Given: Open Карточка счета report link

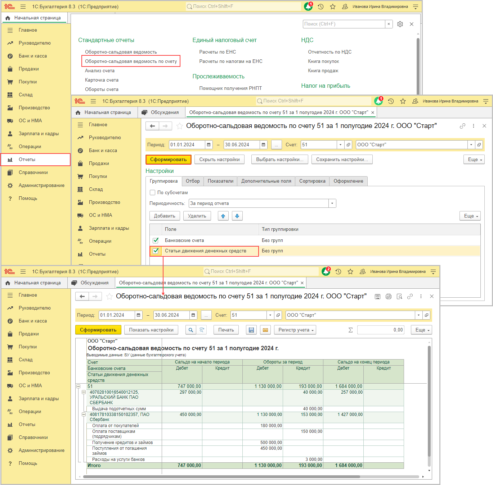Looking at the screenshot, I should pos(102,80).
